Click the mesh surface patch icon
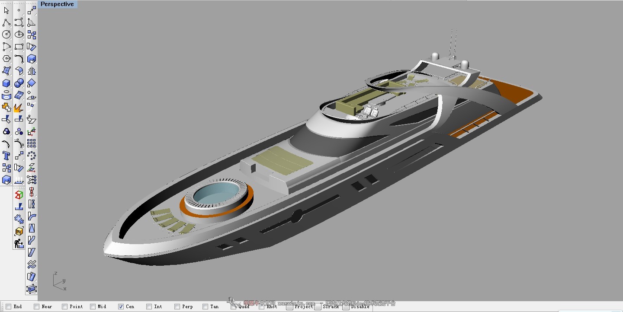This screenshot has width=623, height=312. click(19, 95)
